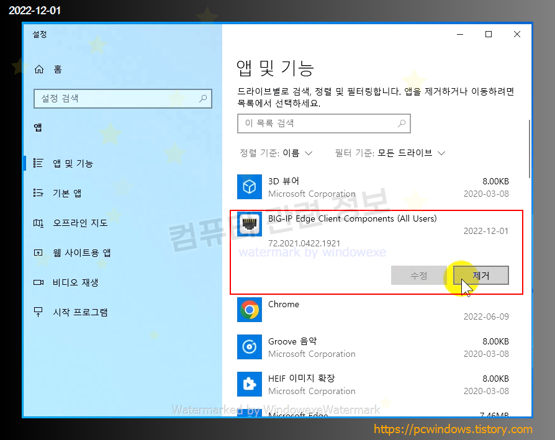The height and width of the screenshot is (440, 555).
Task: Focus the 설정 검색 input field
Action: click(123, 98)
